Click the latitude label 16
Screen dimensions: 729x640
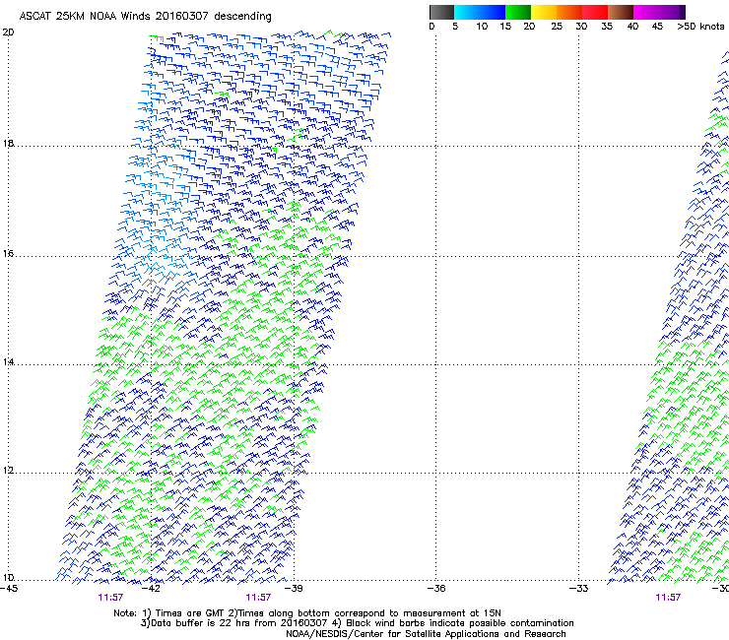coord(8,253)
